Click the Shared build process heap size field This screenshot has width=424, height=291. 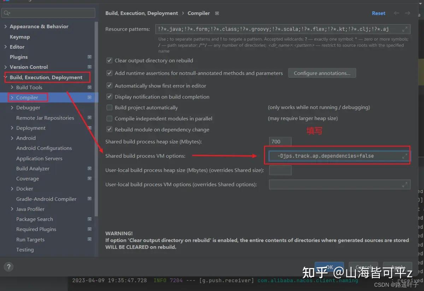point(280,141)
